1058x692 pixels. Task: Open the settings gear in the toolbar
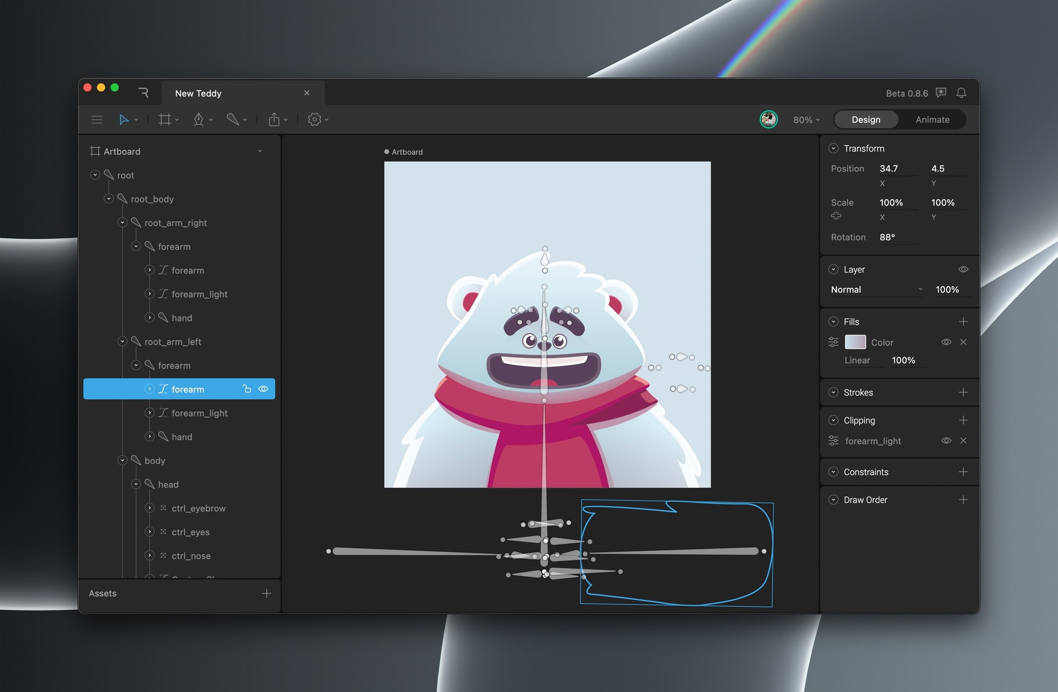[x=313, y=119]
